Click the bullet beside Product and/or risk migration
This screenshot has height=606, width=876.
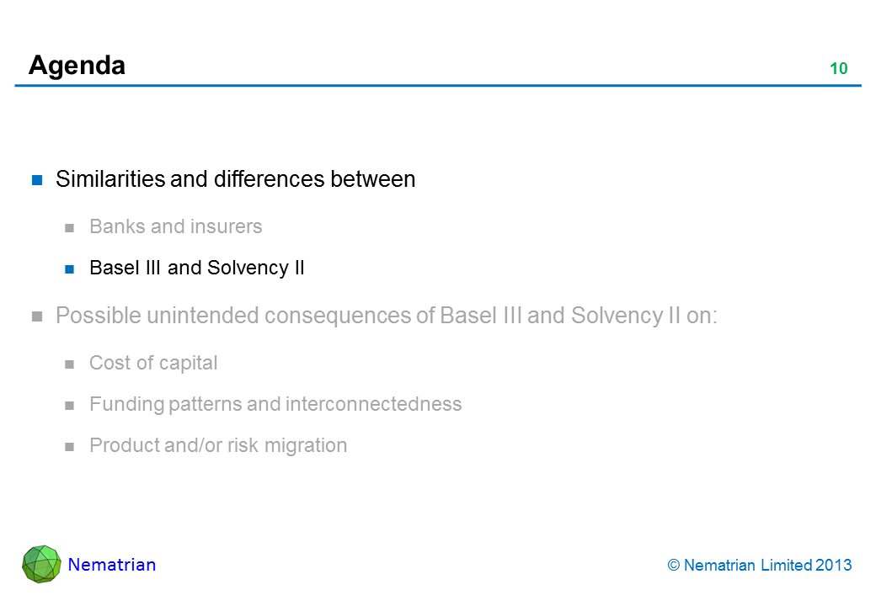pyautogui.click(x=72, y=447)
